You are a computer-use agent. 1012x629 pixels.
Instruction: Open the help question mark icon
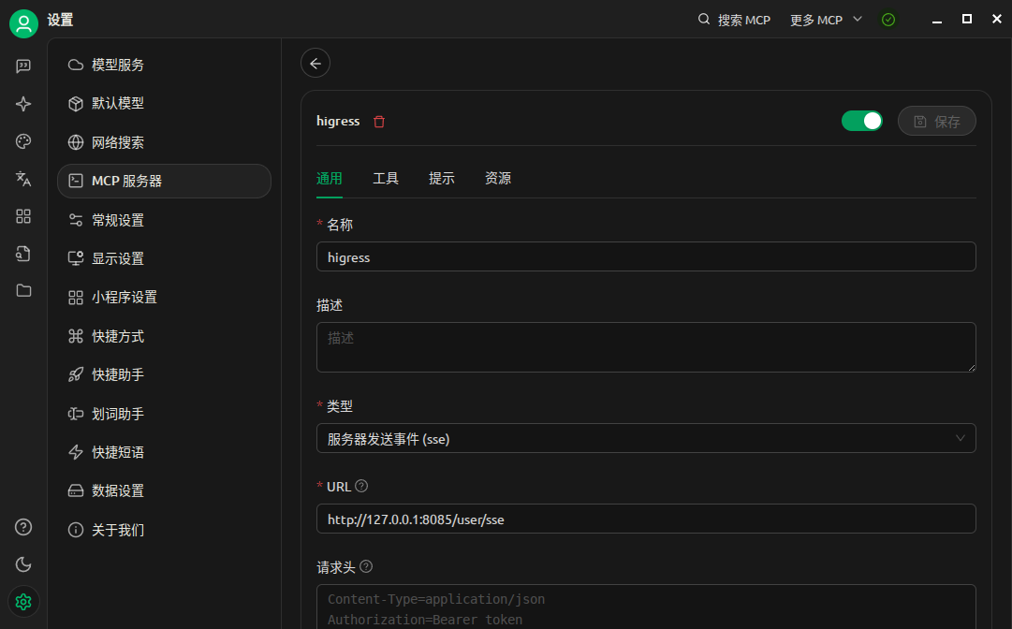click(23, 527)
